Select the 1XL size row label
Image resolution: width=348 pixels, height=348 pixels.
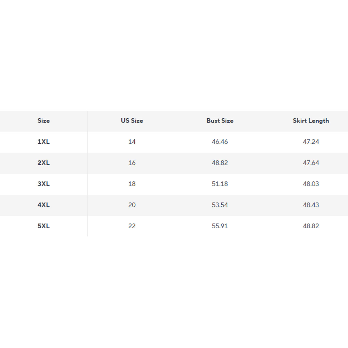(x=43, y=142)
